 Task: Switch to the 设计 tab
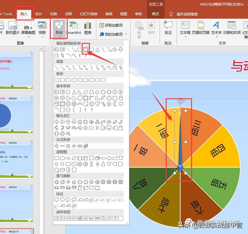pyautogui.click(x=39, y=14)
